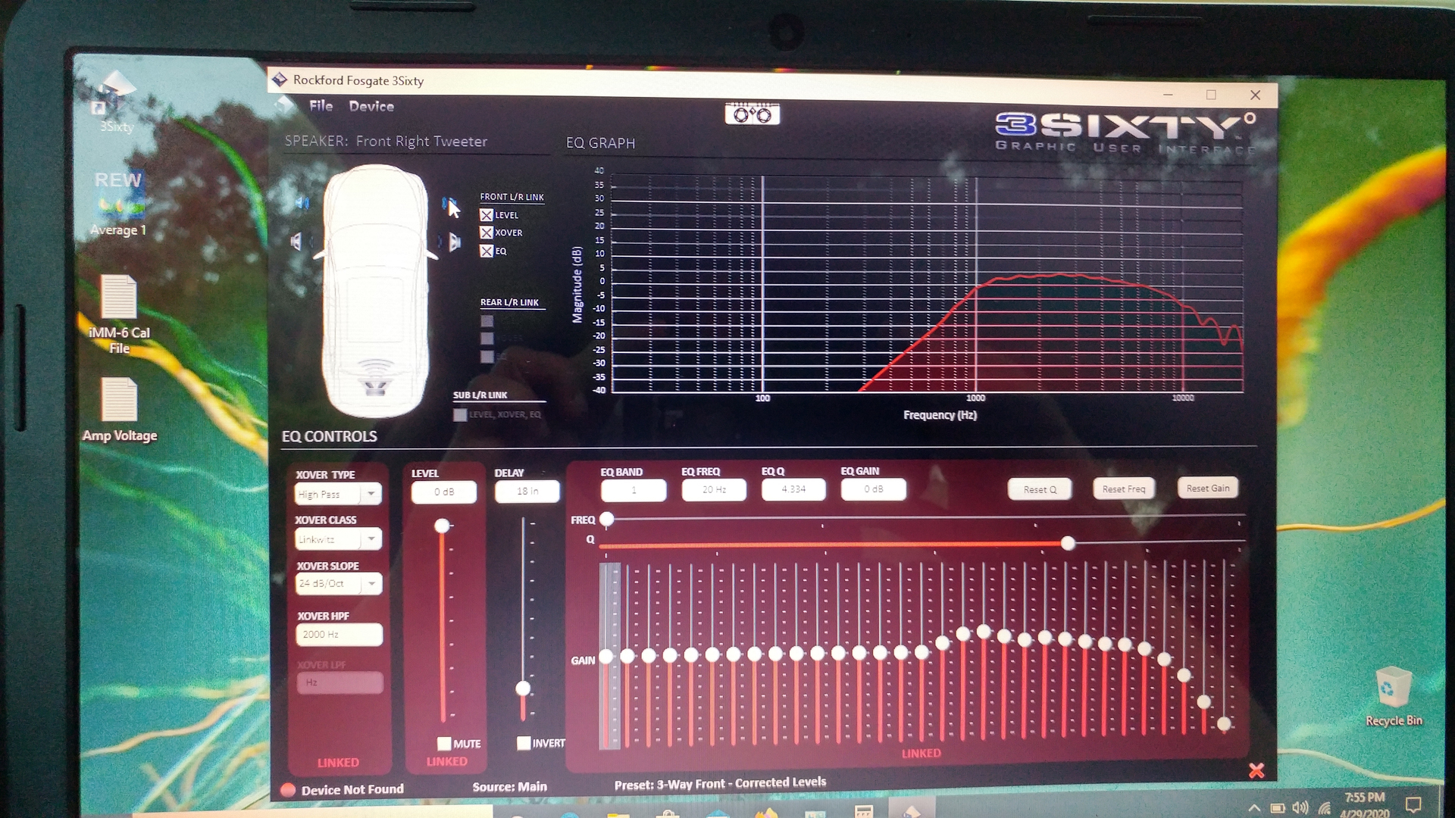Click the Reset Gain button
The image size is (1455, 818).
pos(1208,488)
